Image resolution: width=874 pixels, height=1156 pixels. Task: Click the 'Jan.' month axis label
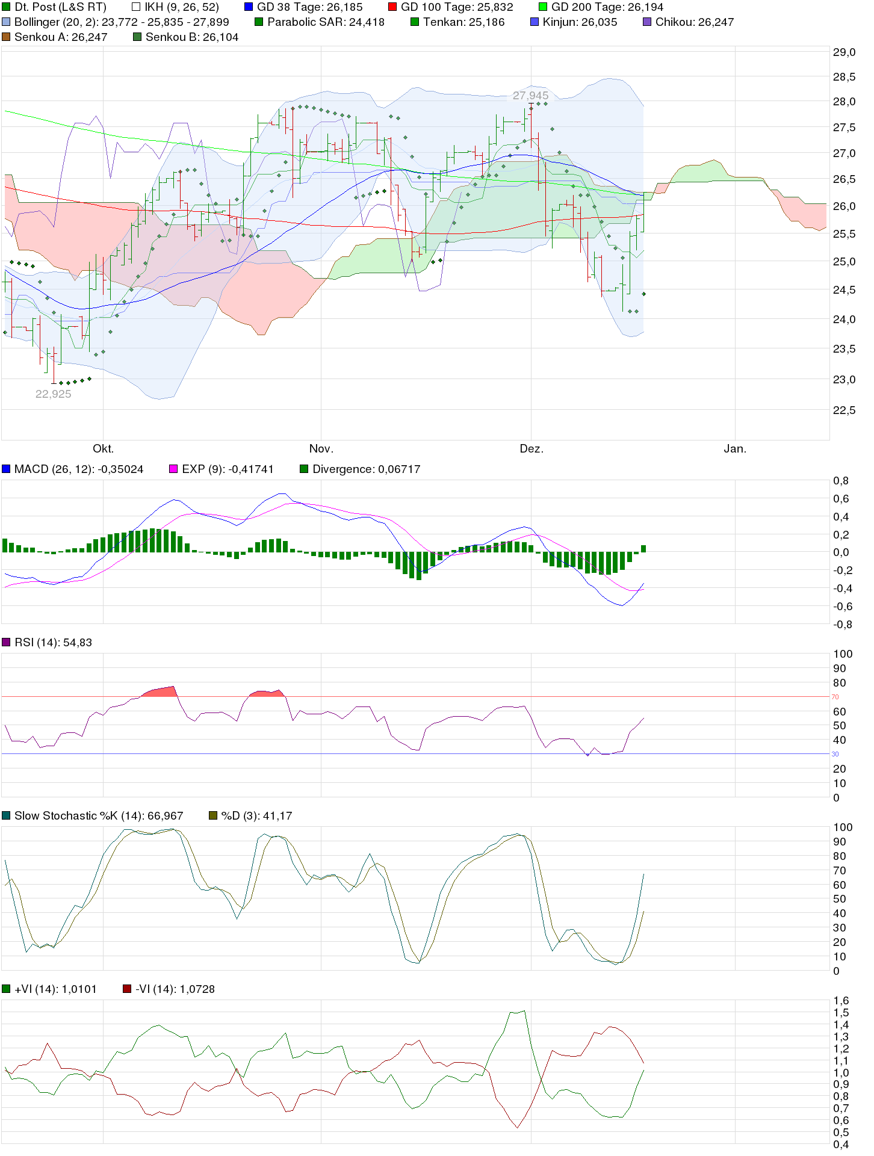coord(735,449)
